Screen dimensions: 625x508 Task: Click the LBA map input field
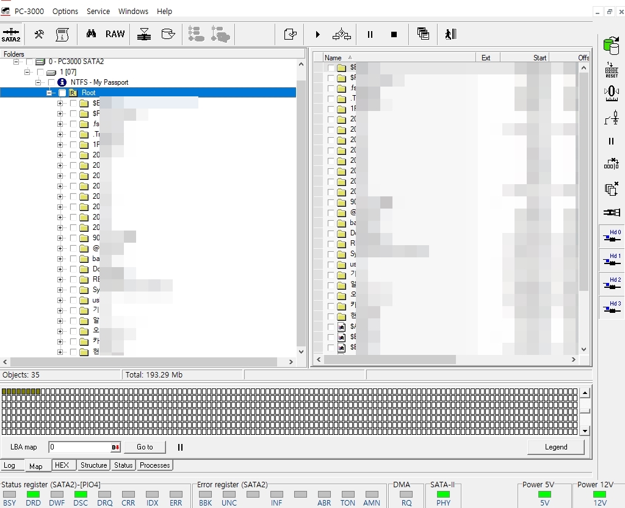pos(79,447)
